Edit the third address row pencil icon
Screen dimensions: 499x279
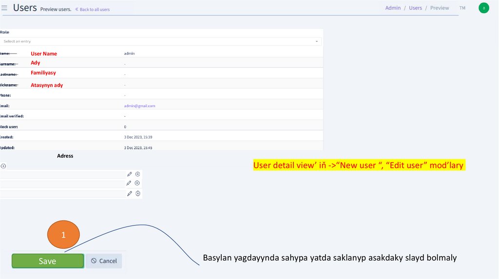129,193
